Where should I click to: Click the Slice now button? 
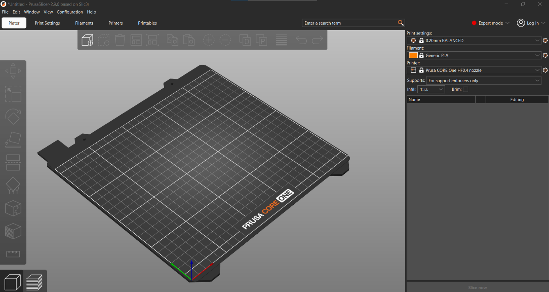(477, 287)
